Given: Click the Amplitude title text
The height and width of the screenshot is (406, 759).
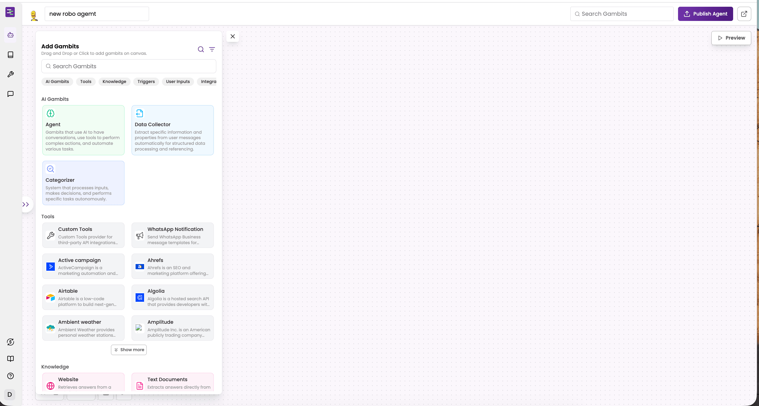Looking at the screenshot, I should click(160, 322).
